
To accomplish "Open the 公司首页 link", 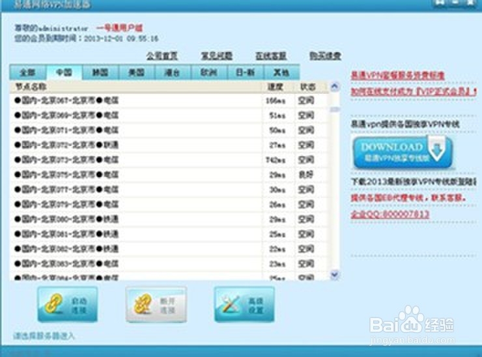I will click(x=162, y=55).
